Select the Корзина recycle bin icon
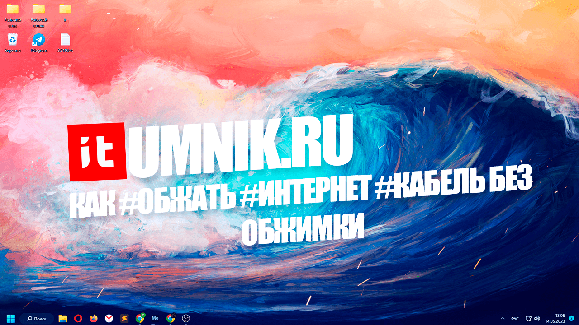 coord(13,43)
